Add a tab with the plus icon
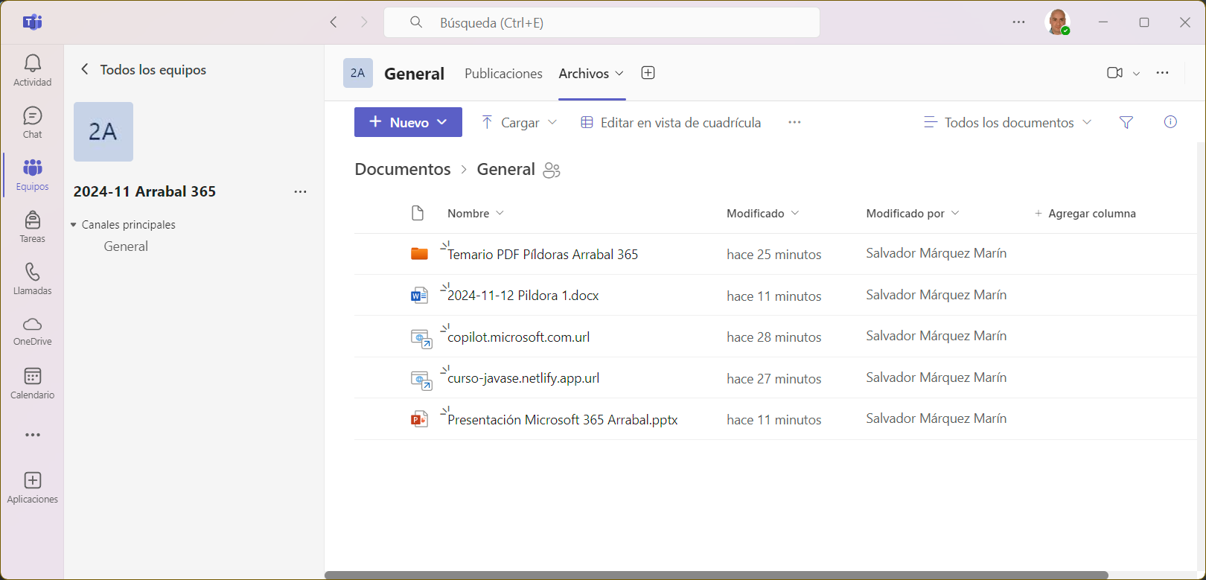Viewport: 1206px width, 580px height. tap(648, 73)
